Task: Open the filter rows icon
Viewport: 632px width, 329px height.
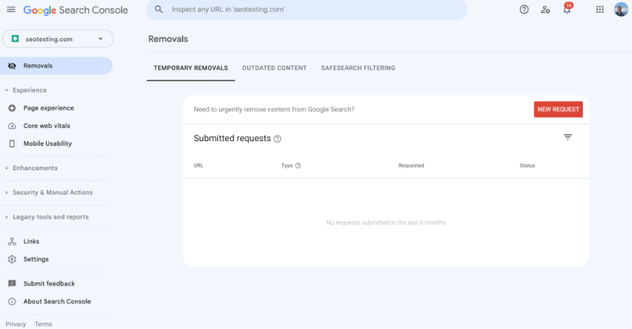Action: click(567, 137)
